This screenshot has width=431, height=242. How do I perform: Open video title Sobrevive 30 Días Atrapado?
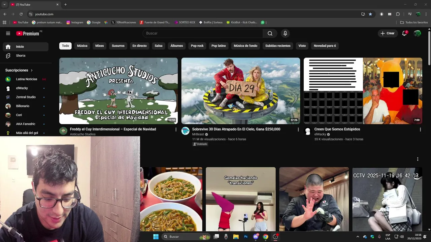click(236, 129)
